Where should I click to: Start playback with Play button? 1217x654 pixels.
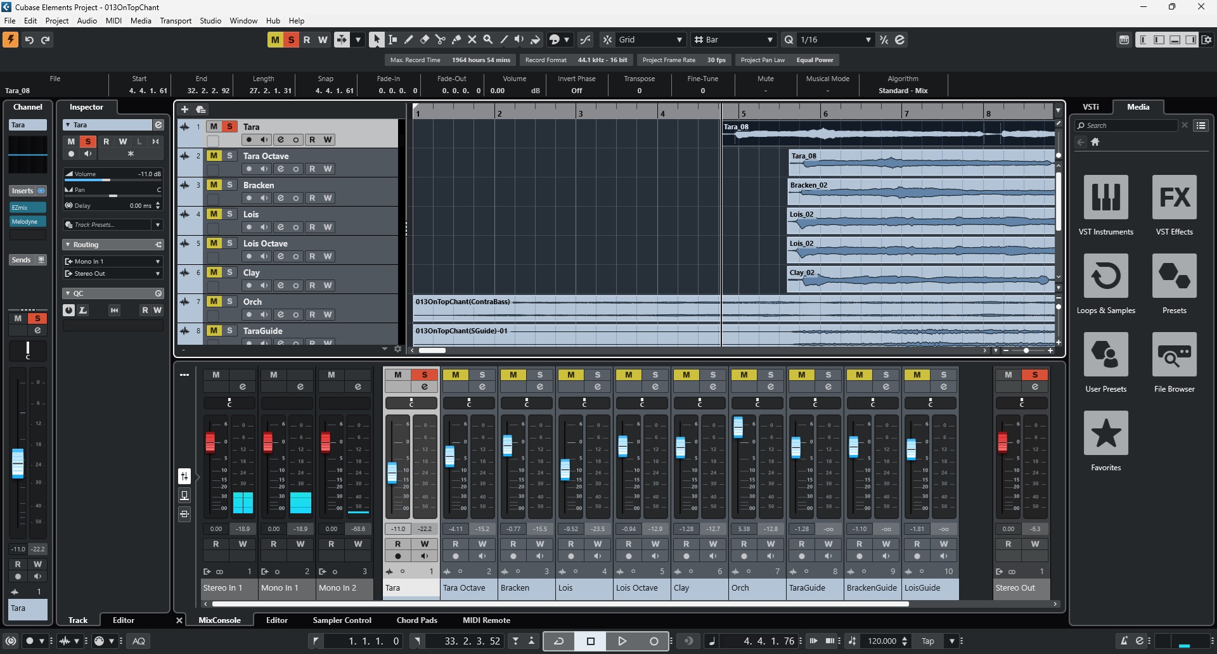(622, 641)
